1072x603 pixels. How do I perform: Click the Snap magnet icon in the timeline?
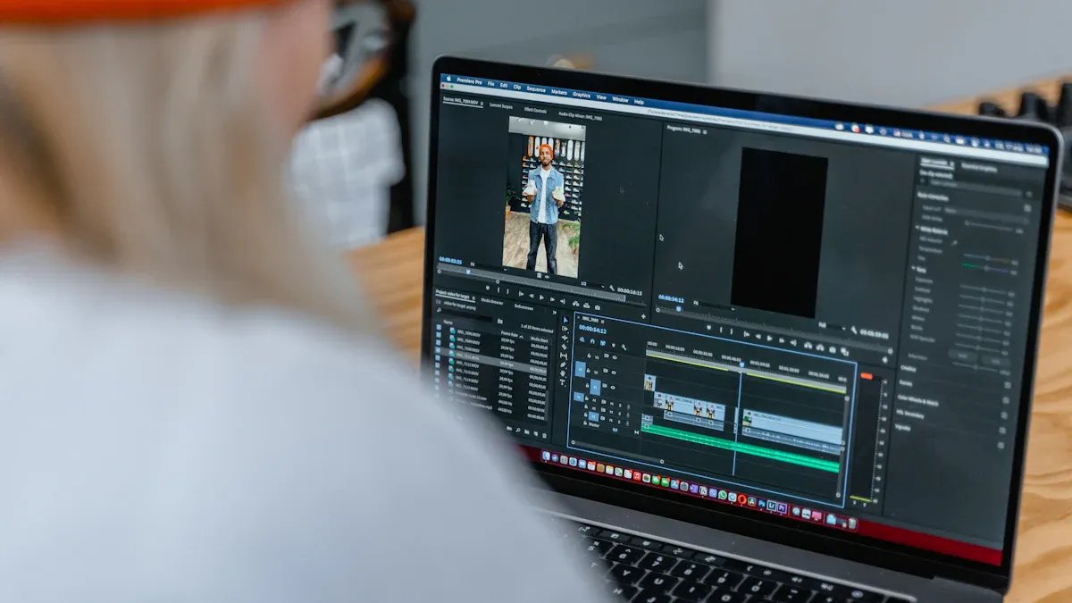click(592, 341)
